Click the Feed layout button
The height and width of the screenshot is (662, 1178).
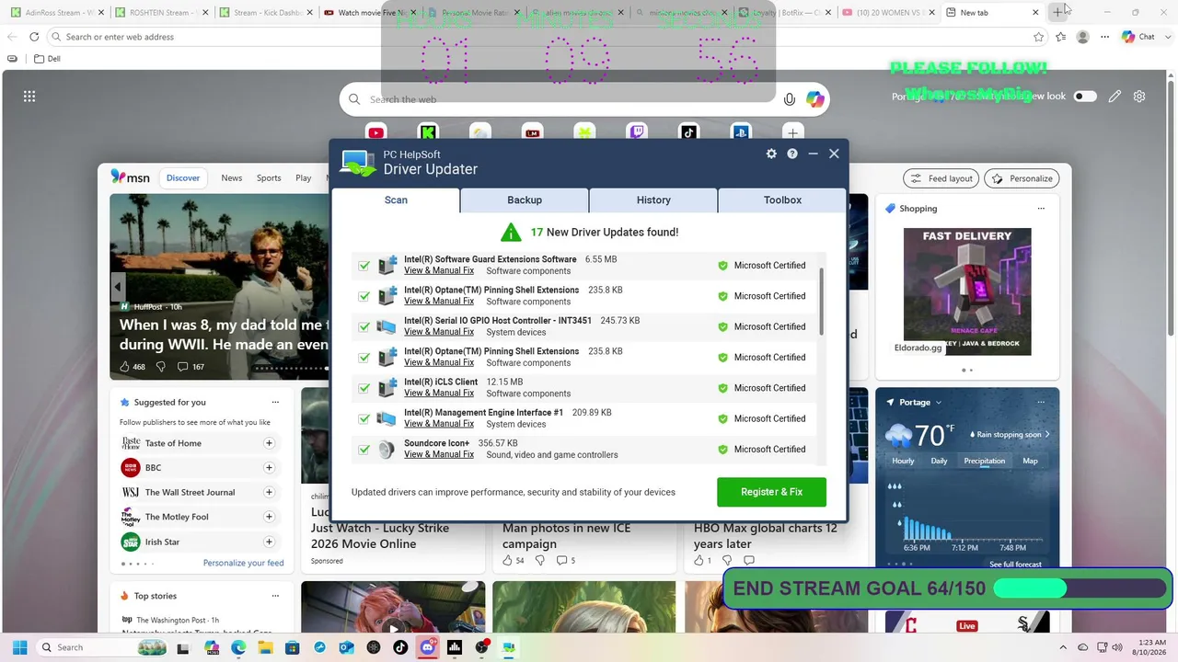[x=941, y=178]
